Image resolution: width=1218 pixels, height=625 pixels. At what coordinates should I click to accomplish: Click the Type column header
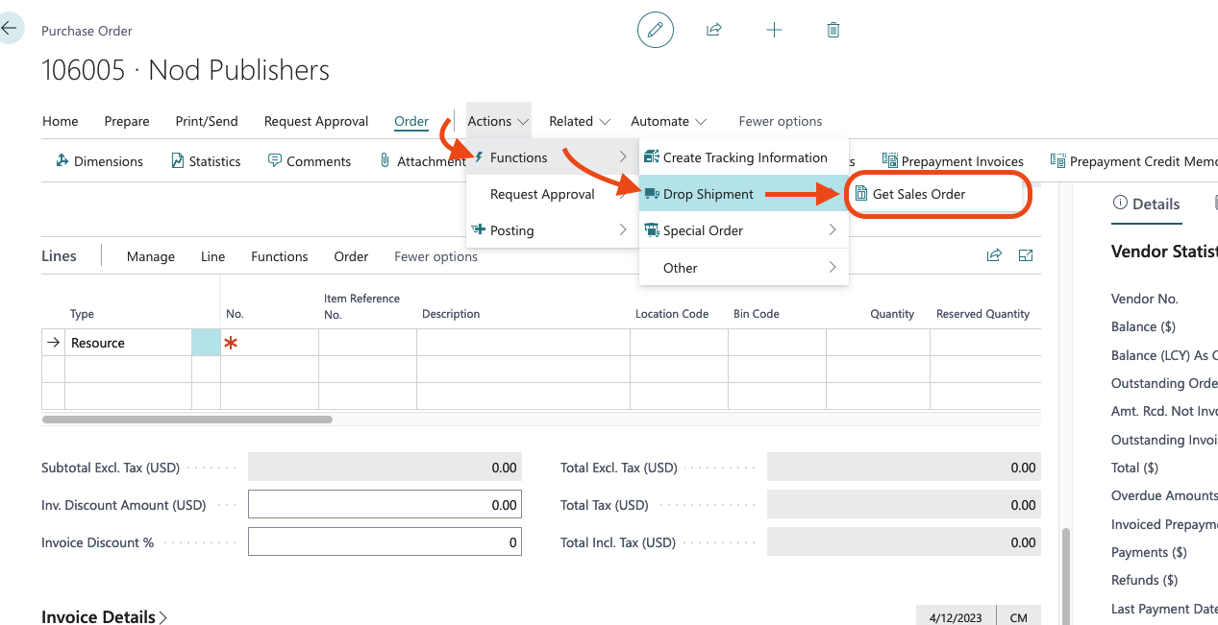coord(82,314)
